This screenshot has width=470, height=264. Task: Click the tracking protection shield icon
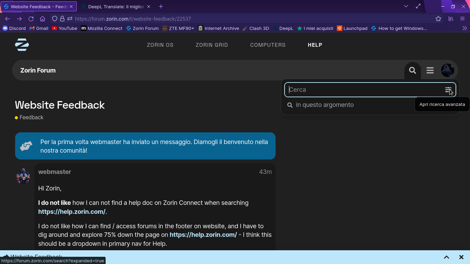coord(54,19)
